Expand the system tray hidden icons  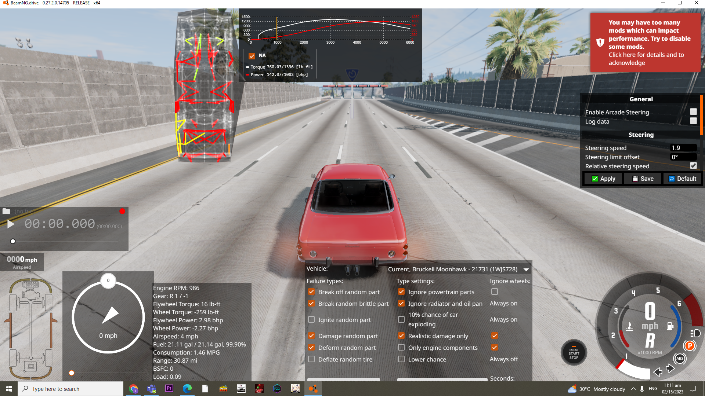(x=633, y=389)
